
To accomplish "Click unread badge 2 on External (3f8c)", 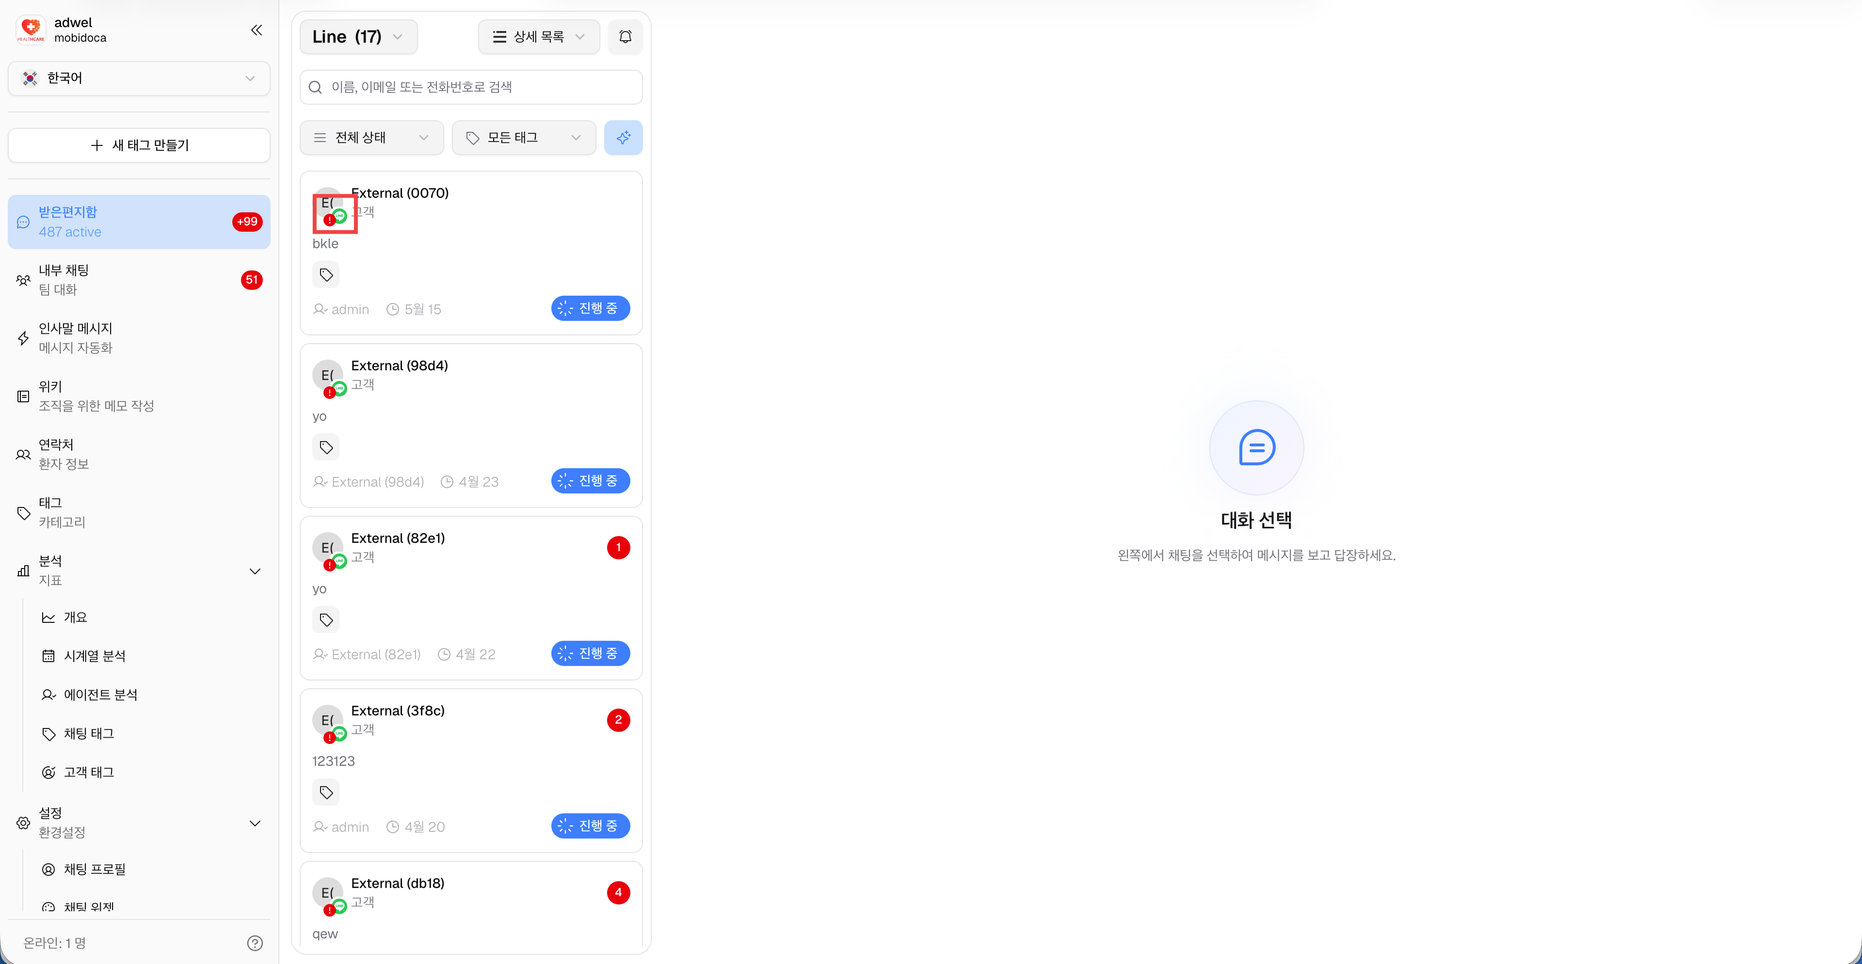I will 618,721.
